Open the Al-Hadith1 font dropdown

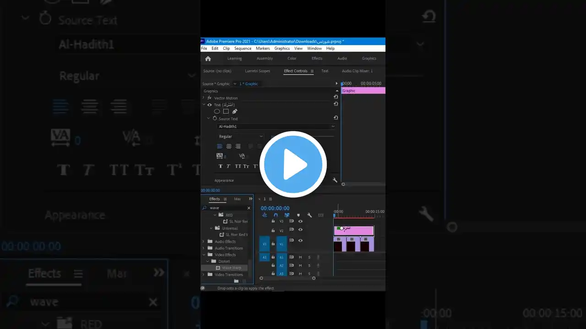pos(276,127)
